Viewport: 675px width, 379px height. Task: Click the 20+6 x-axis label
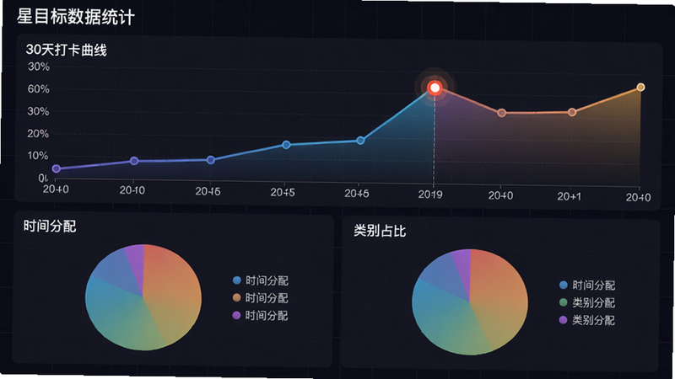pyautogui.click(x=357, y=194)
